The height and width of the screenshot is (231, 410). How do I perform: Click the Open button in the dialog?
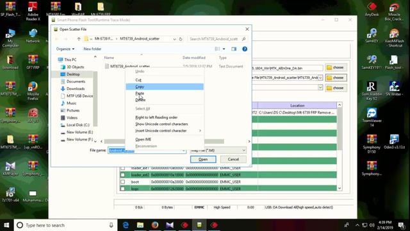pyautogui.click(x=203, y=159)
